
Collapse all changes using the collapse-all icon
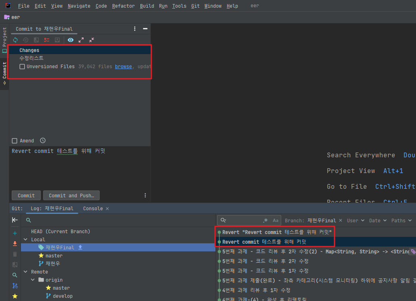(91, 40)
